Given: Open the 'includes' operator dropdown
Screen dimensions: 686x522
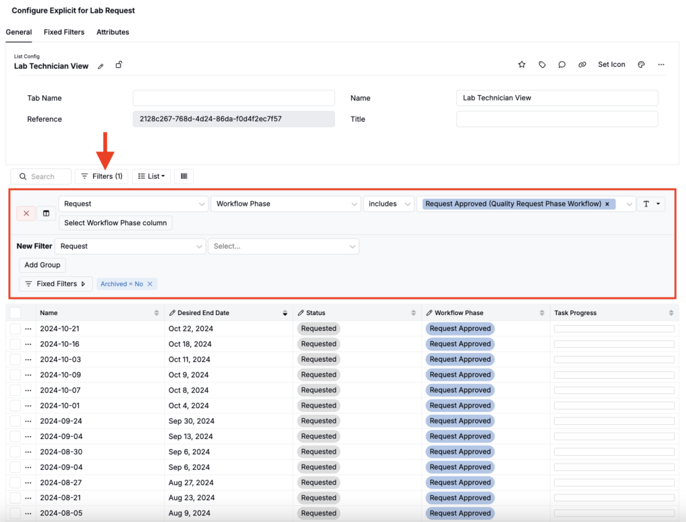Looking at the screenshot, I should tap(388, 204).
